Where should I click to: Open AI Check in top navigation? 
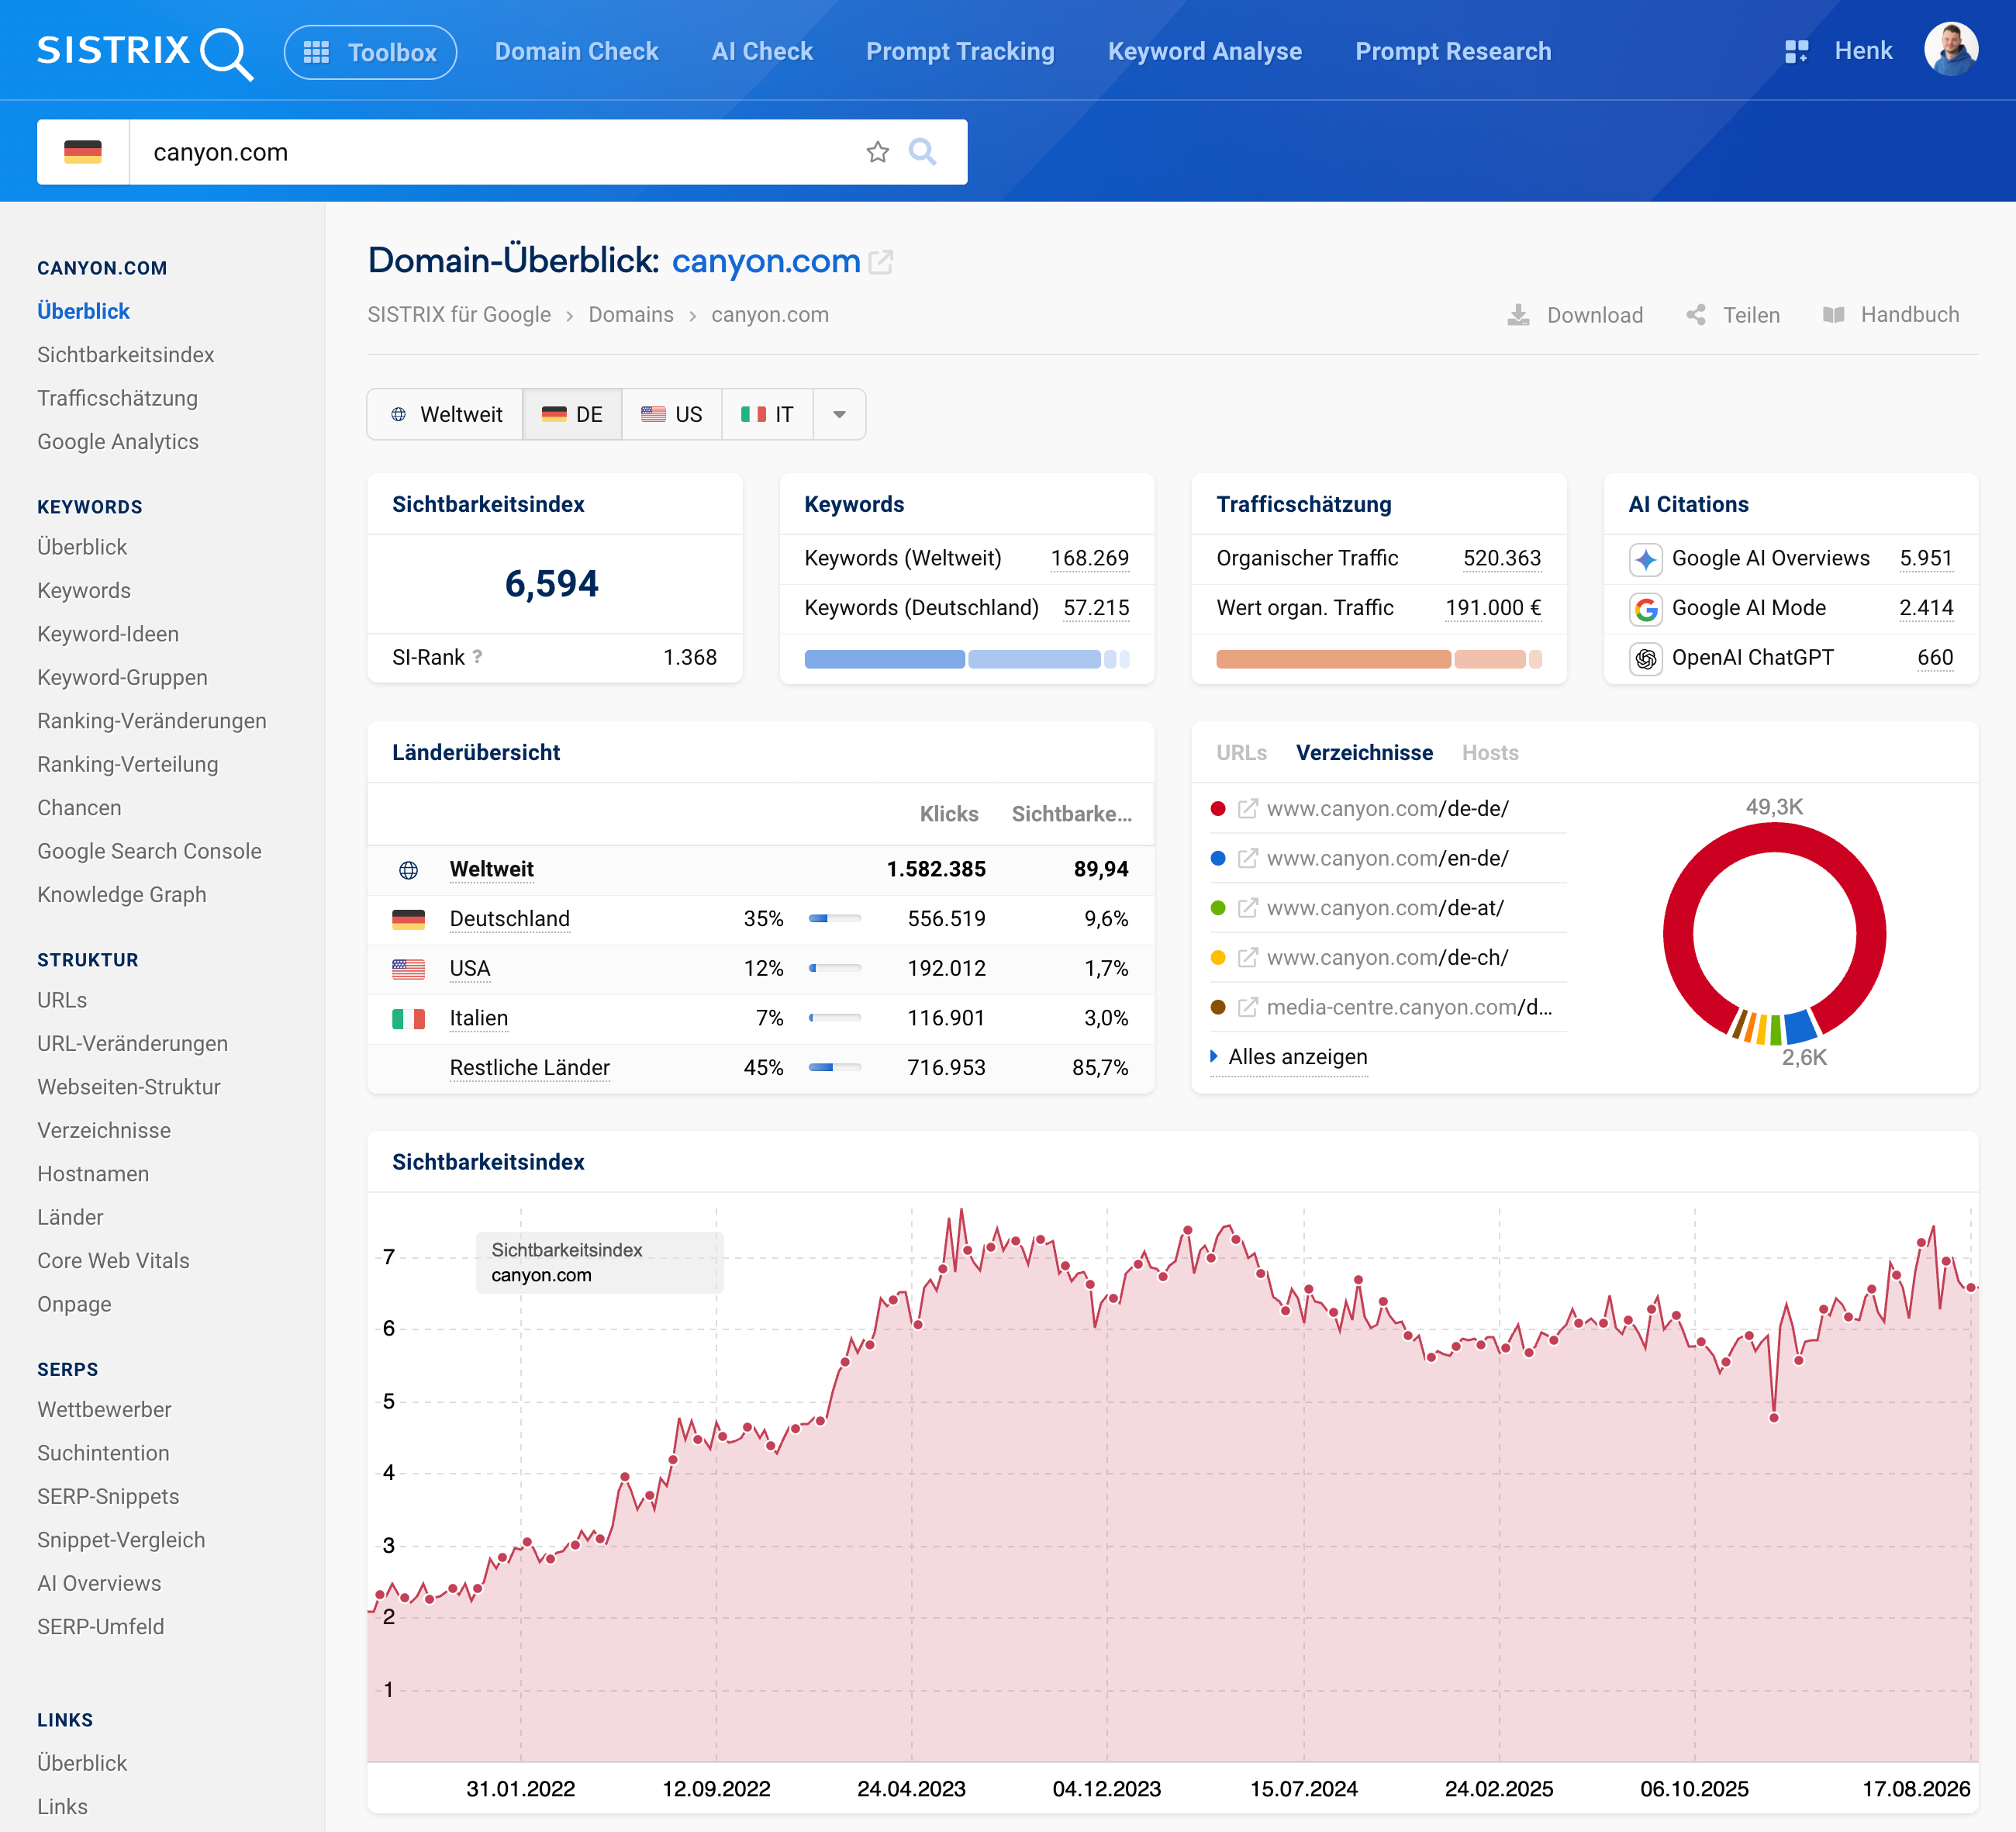[x=762, y=52]
